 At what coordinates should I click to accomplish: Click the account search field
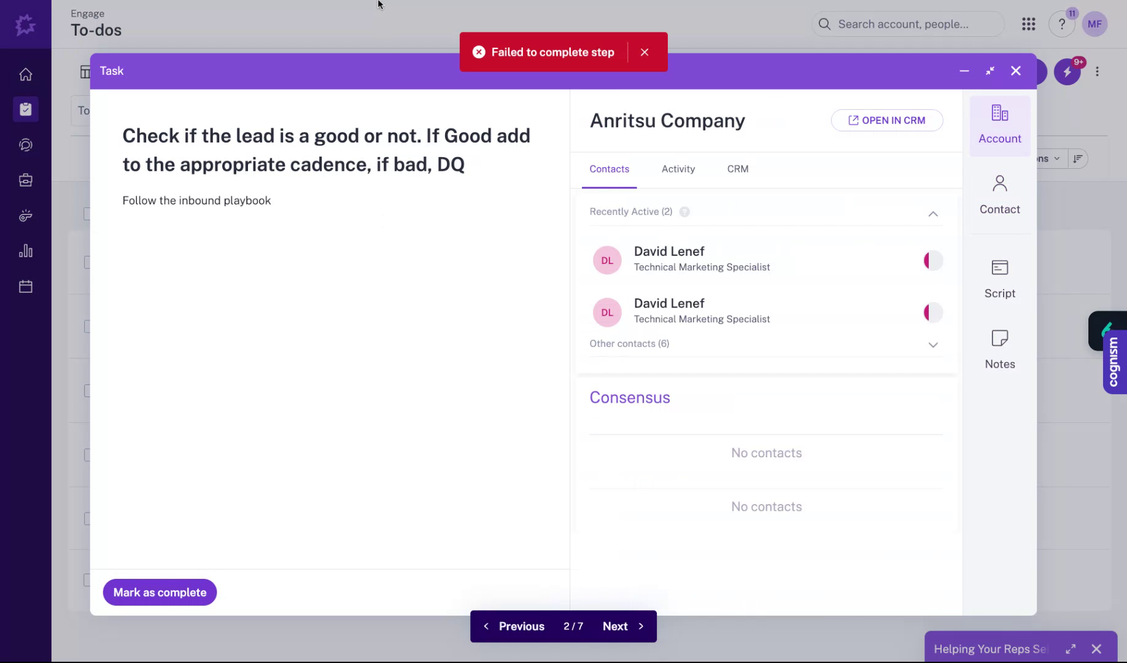click(x=907, y=24)
